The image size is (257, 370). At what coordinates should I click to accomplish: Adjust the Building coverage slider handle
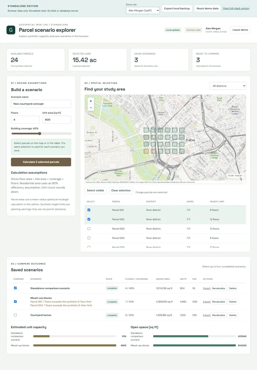40,134
